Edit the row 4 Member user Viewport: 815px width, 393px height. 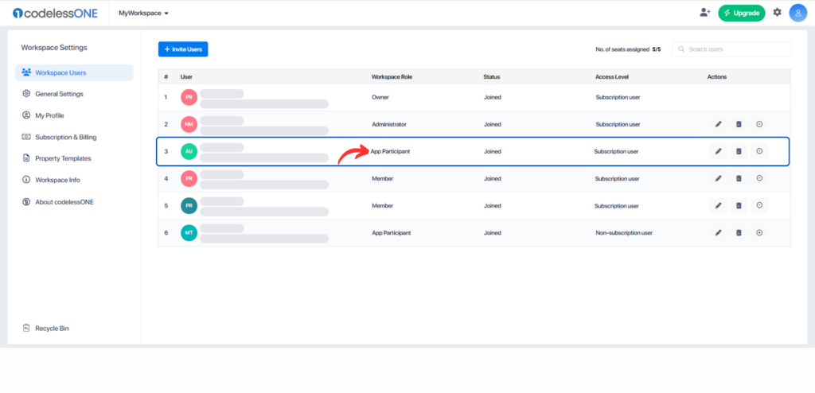719,178
